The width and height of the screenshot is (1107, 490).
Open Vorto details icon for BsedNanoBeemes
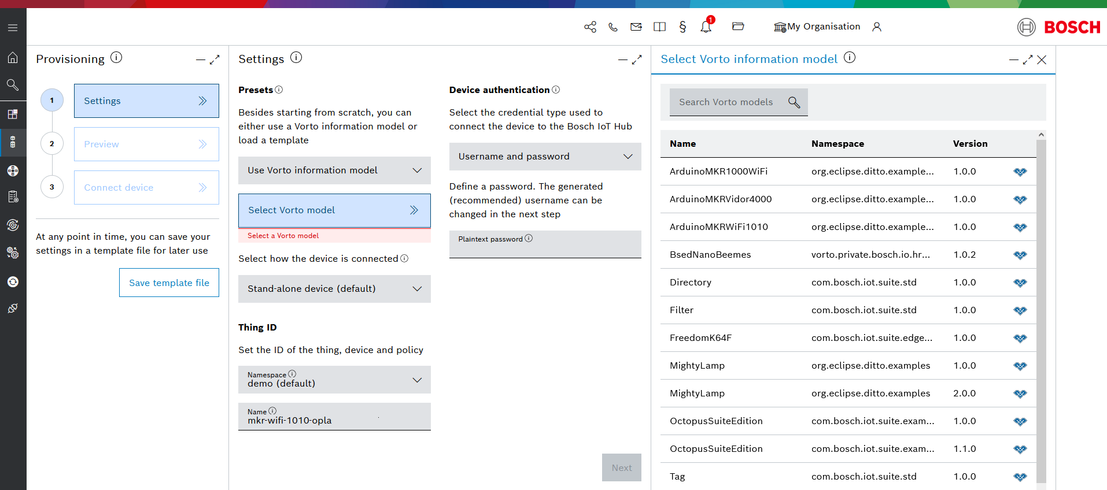1020,255
